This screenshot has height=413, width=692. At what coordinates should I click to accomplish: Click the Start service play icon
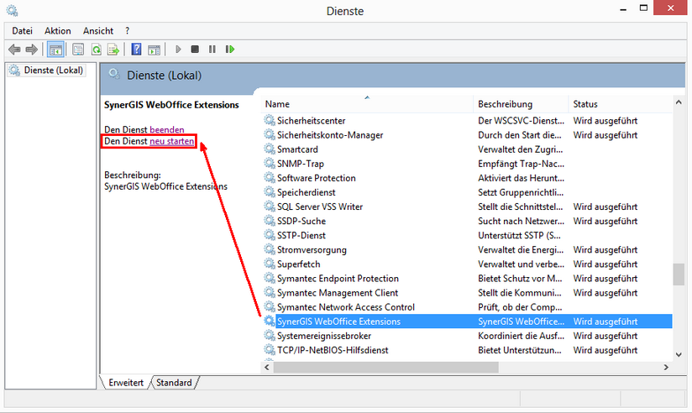[178, 49]
